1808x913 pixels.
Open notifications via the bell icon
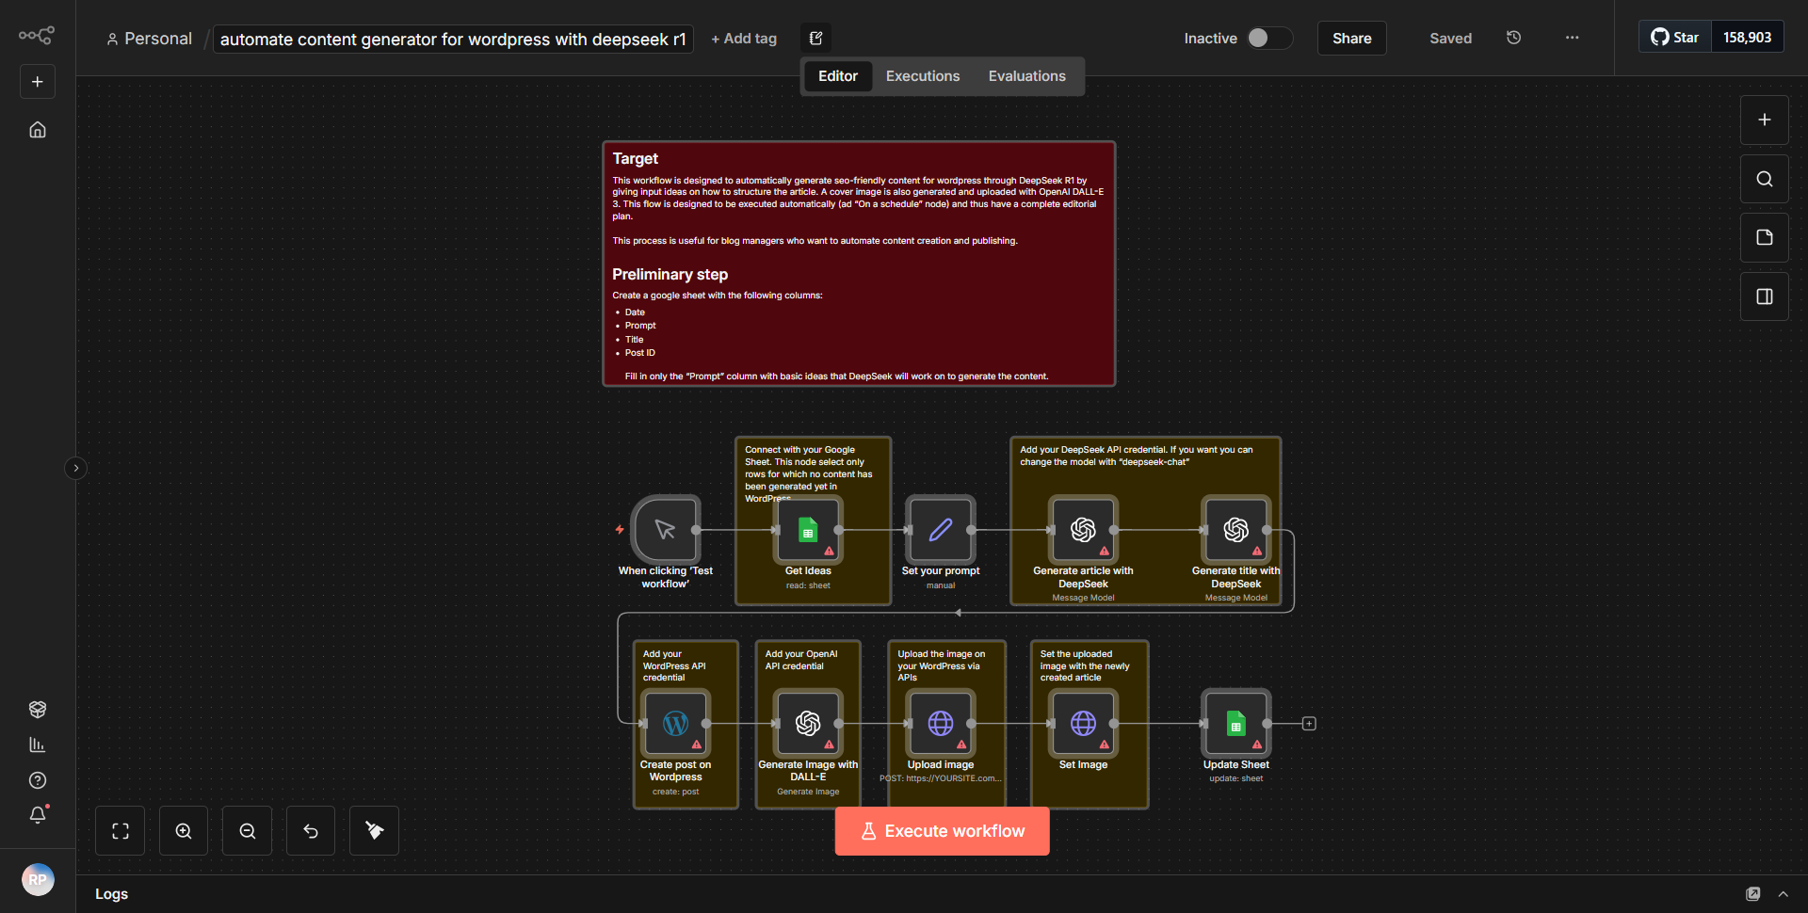(x=38, y=815)
